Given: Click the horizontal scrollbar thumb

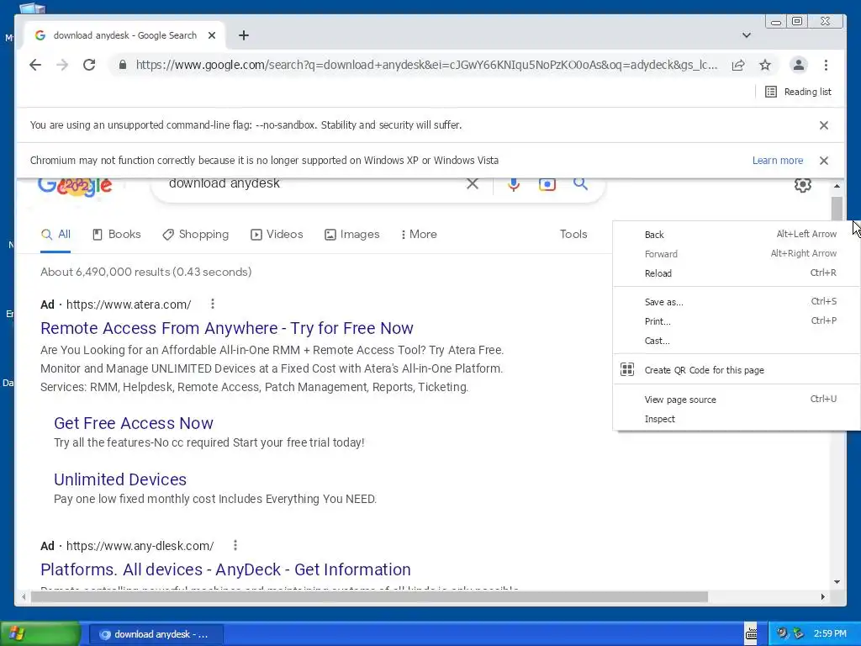Looking at the screenshot, I should pyautogui.click(x=369, y=596).
